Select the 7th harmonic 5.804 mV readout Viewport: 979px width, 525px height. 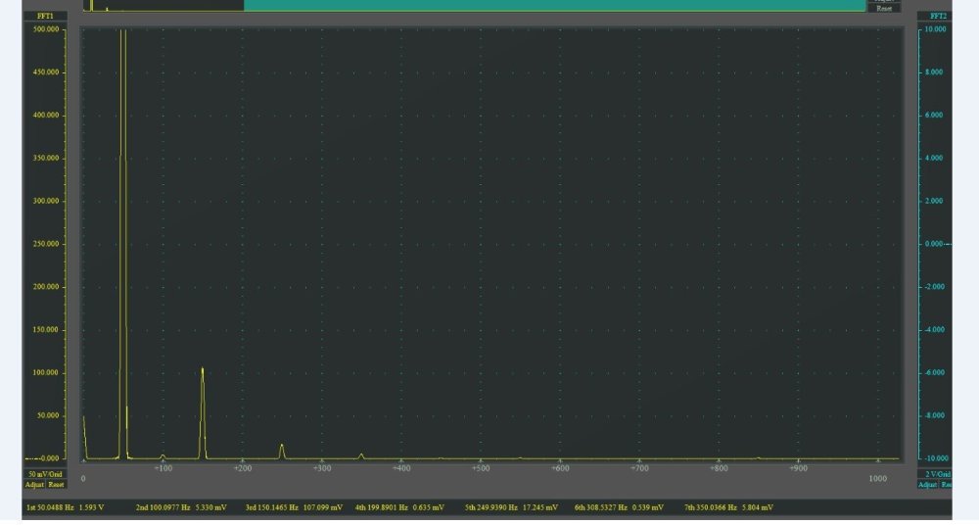[x=728, y=507]
